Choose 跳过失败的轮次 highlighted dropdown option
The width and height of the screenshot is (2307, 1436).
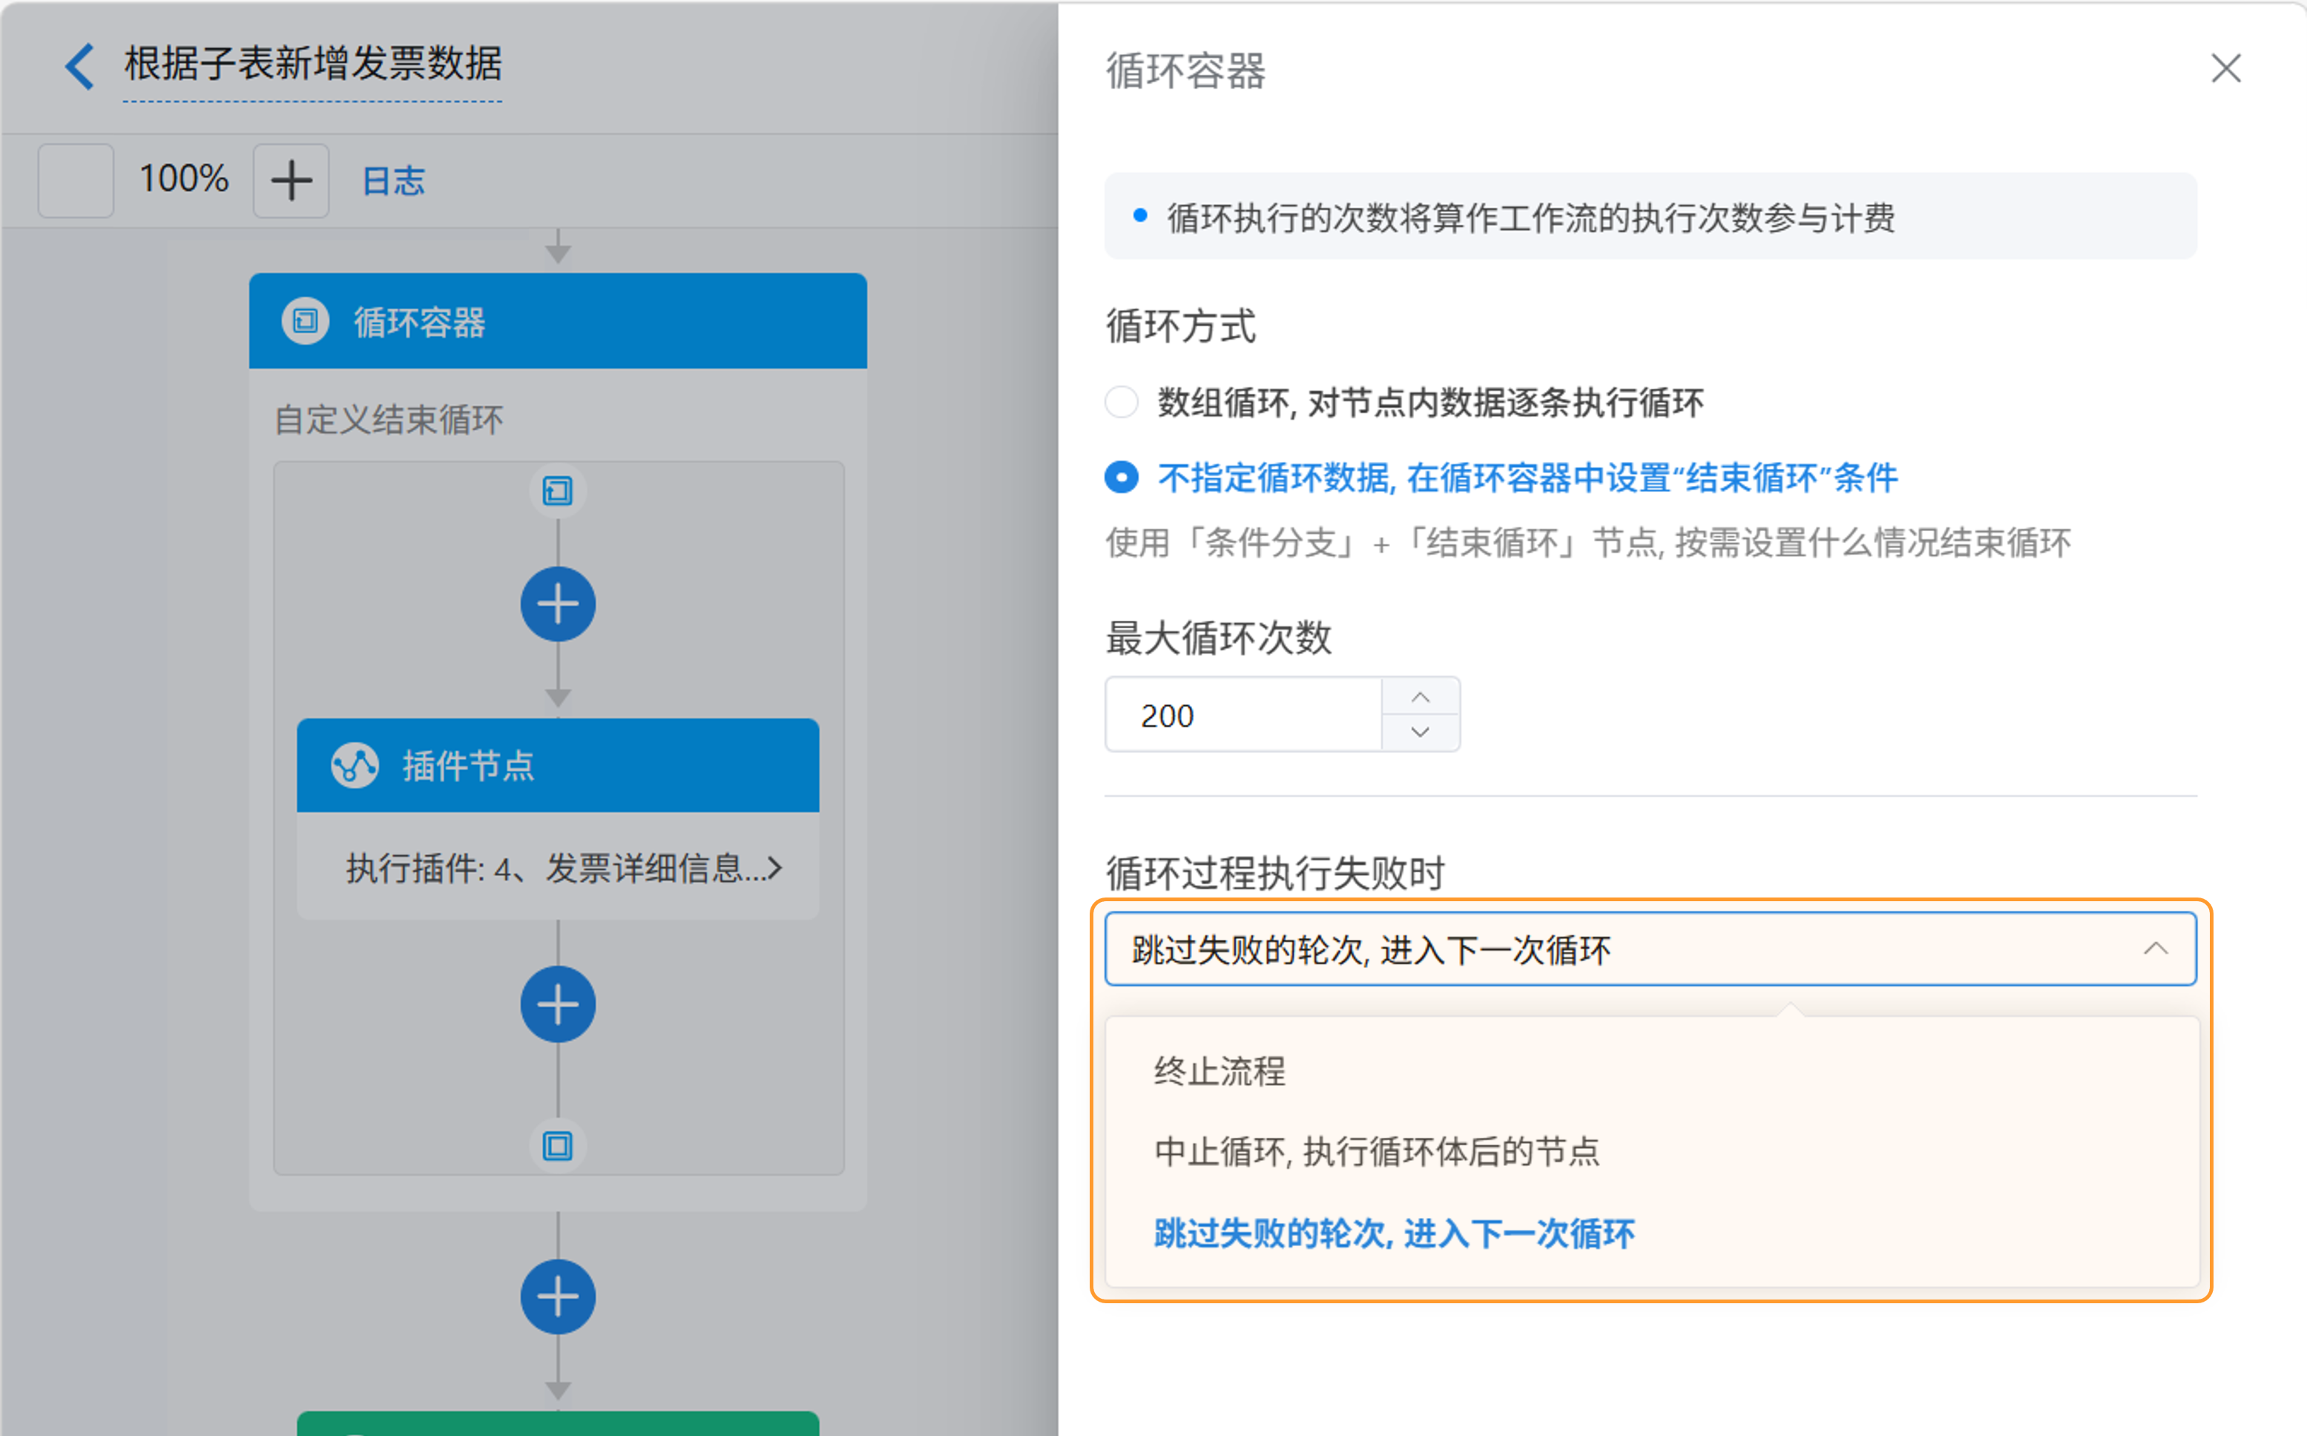click(1393, 1233)
